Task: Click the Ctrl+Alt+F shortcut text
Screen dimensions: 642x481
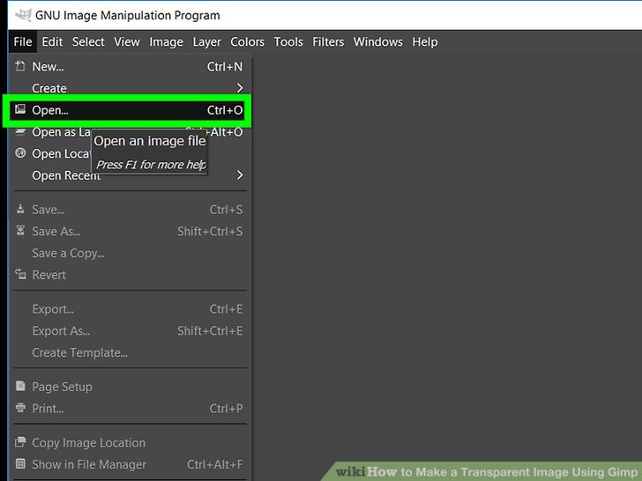Action: pos(214,464)
